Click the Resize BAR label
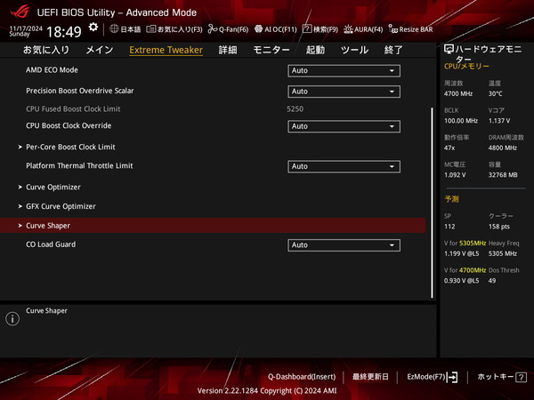The image size is (534, 400). coord(417,29)
